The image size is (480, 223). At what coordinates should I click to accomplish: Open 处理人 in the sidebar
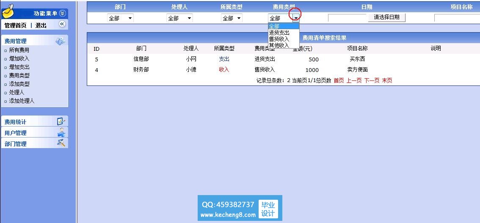(17, 92)
